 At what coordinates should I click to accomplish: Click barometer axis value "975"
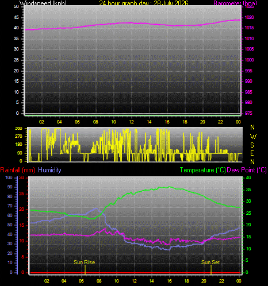click(x=248, y=113)
